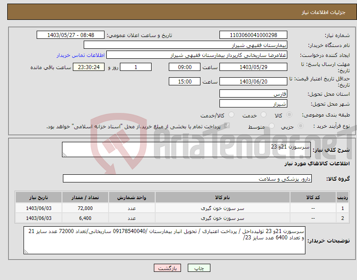Click the response deadline date 1403/05/29
The image size is (357, 280).
(253, 67)
